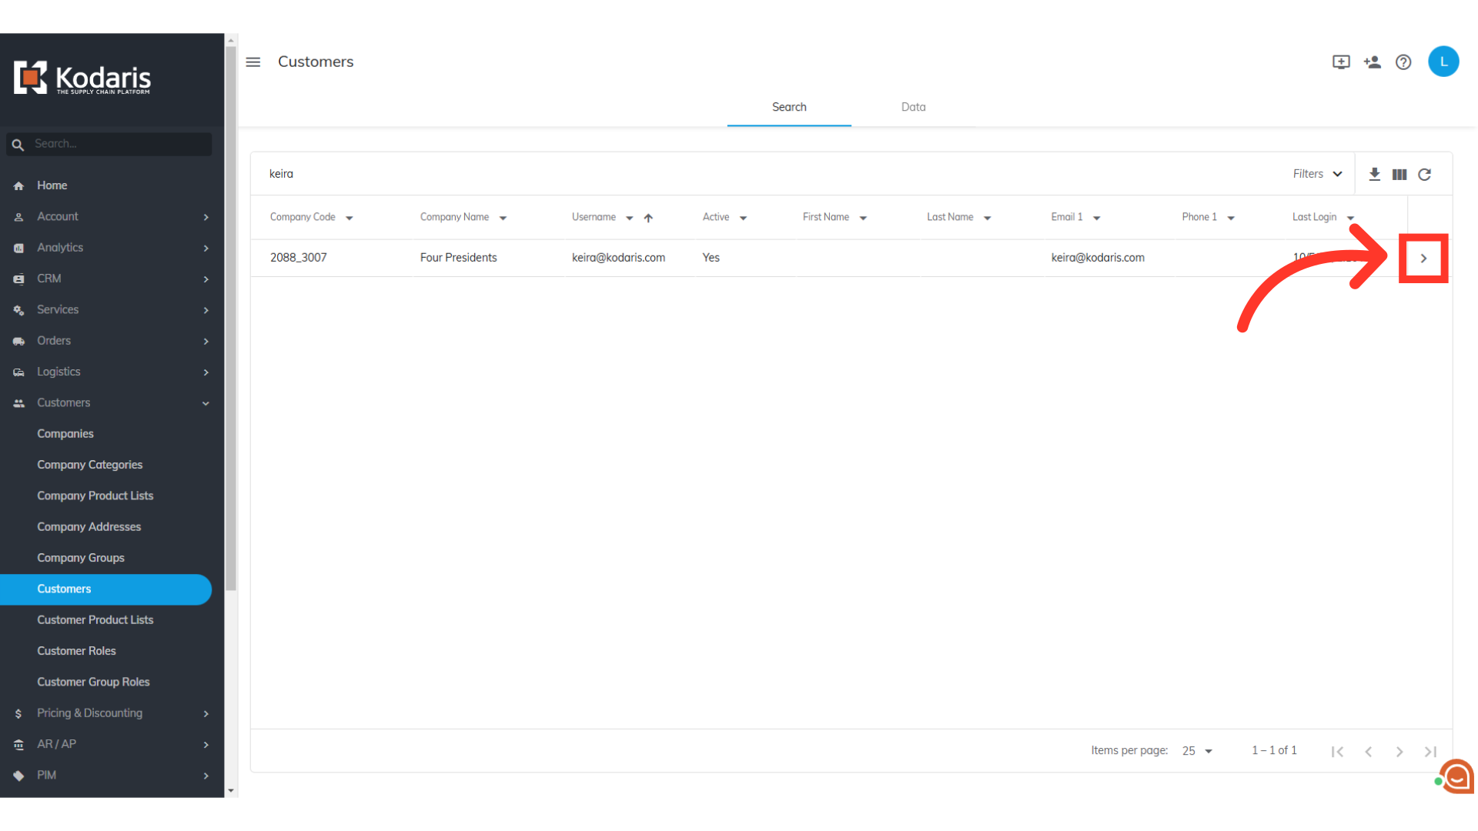Open the column chooser icon

[x=1399, y=175]
